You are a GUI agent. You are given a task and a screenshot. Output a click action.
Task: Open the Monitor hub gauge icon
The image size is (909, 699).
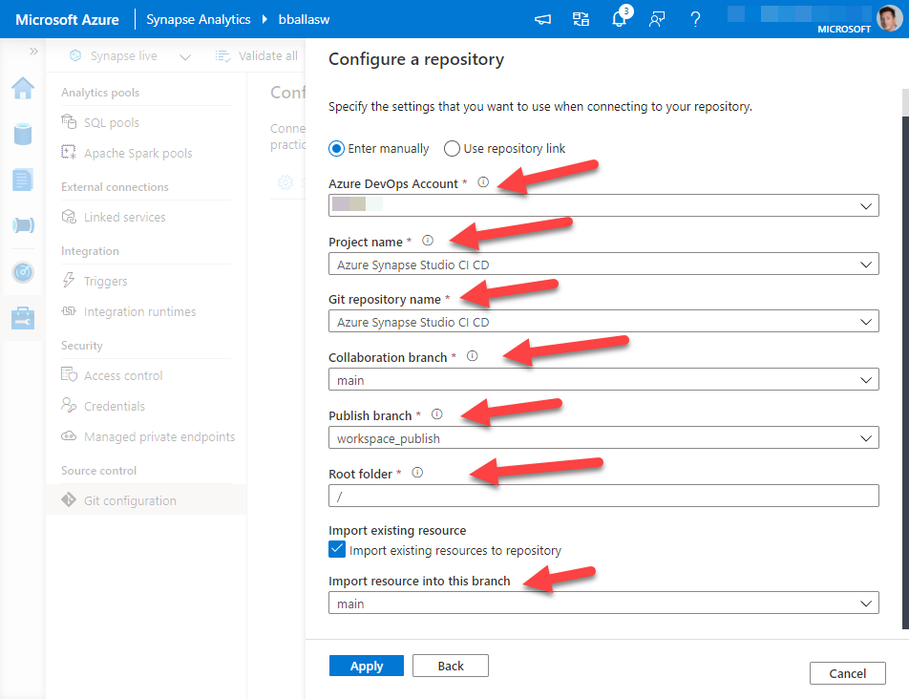[23, 272]
